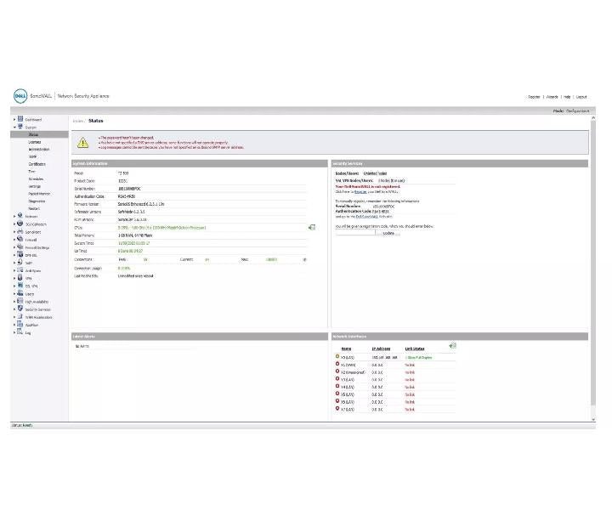Expand the Network section arrow
Image resolution: width=612 pixels, height=510 pixels.
pos(14,216)
